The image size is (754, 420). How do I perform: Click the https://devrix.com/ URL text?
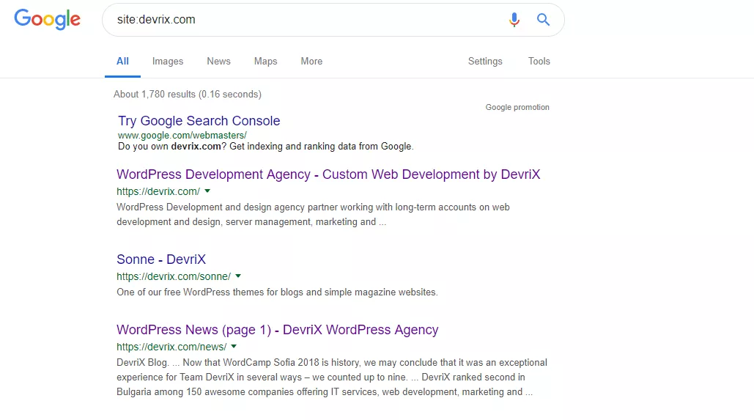click(158, 191)
